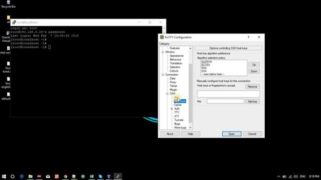
Task: Show hidden system tray icons
Action: [279, 176]
